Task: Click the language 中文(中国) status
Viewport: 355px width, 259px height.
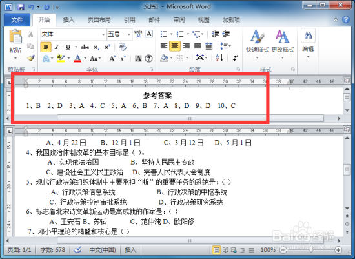Action: [103, 250]
